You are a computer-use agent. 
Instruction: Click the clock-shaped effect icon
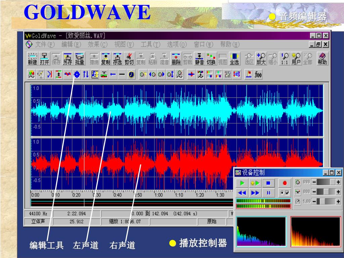pyautogui.click(x=131, y=74)
